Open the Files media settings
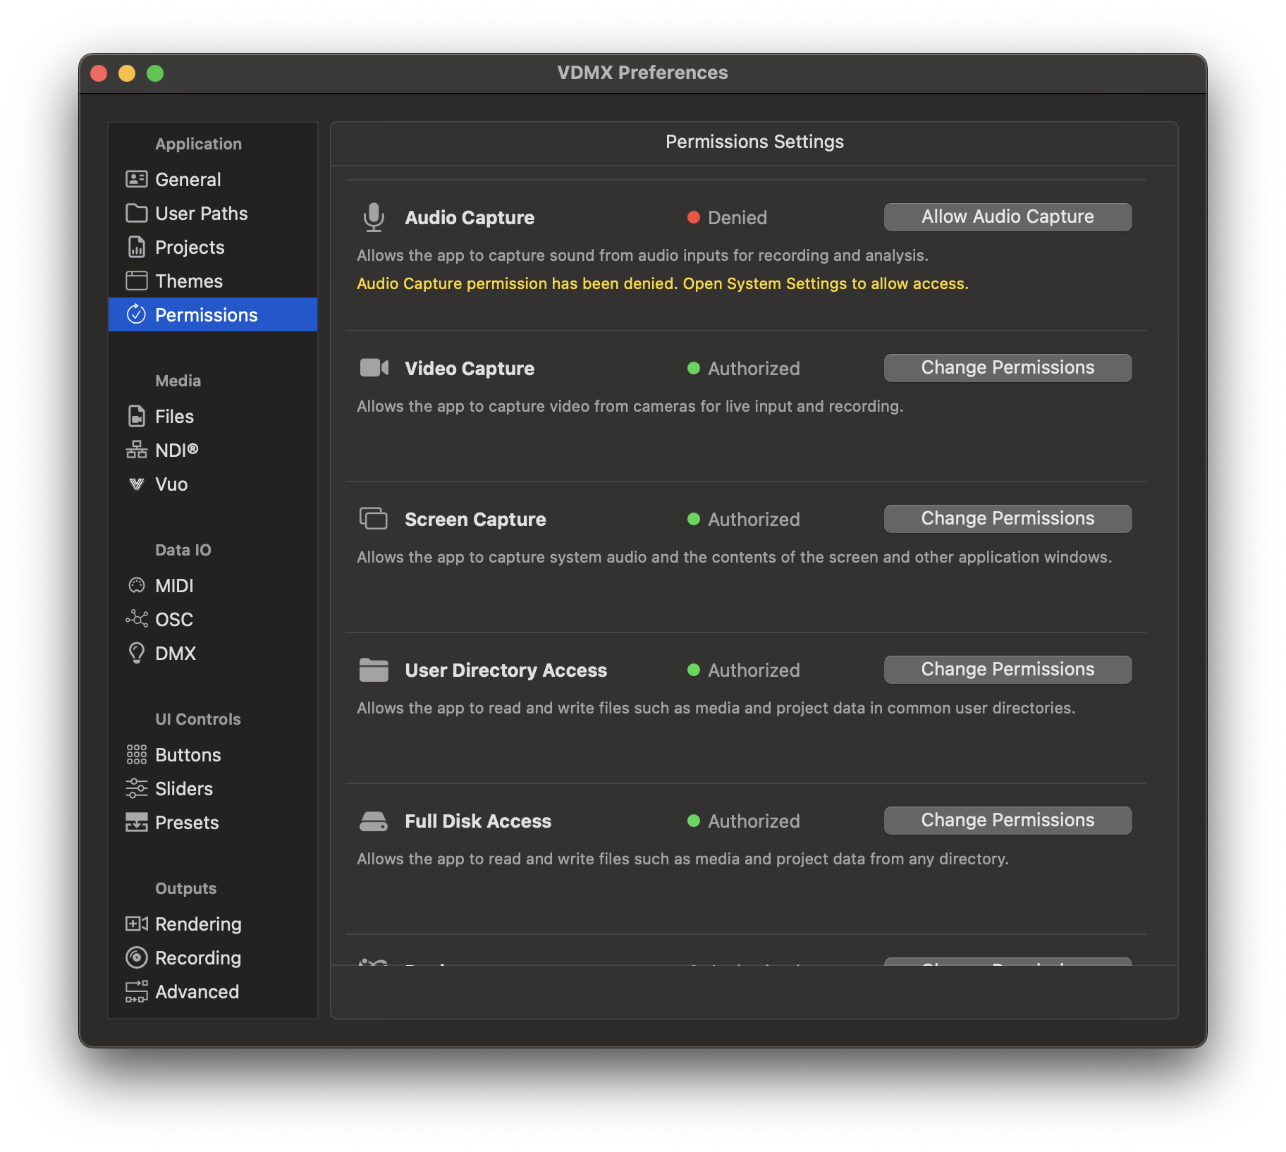Screen dimensions: 1286x1152 [213, 416]
